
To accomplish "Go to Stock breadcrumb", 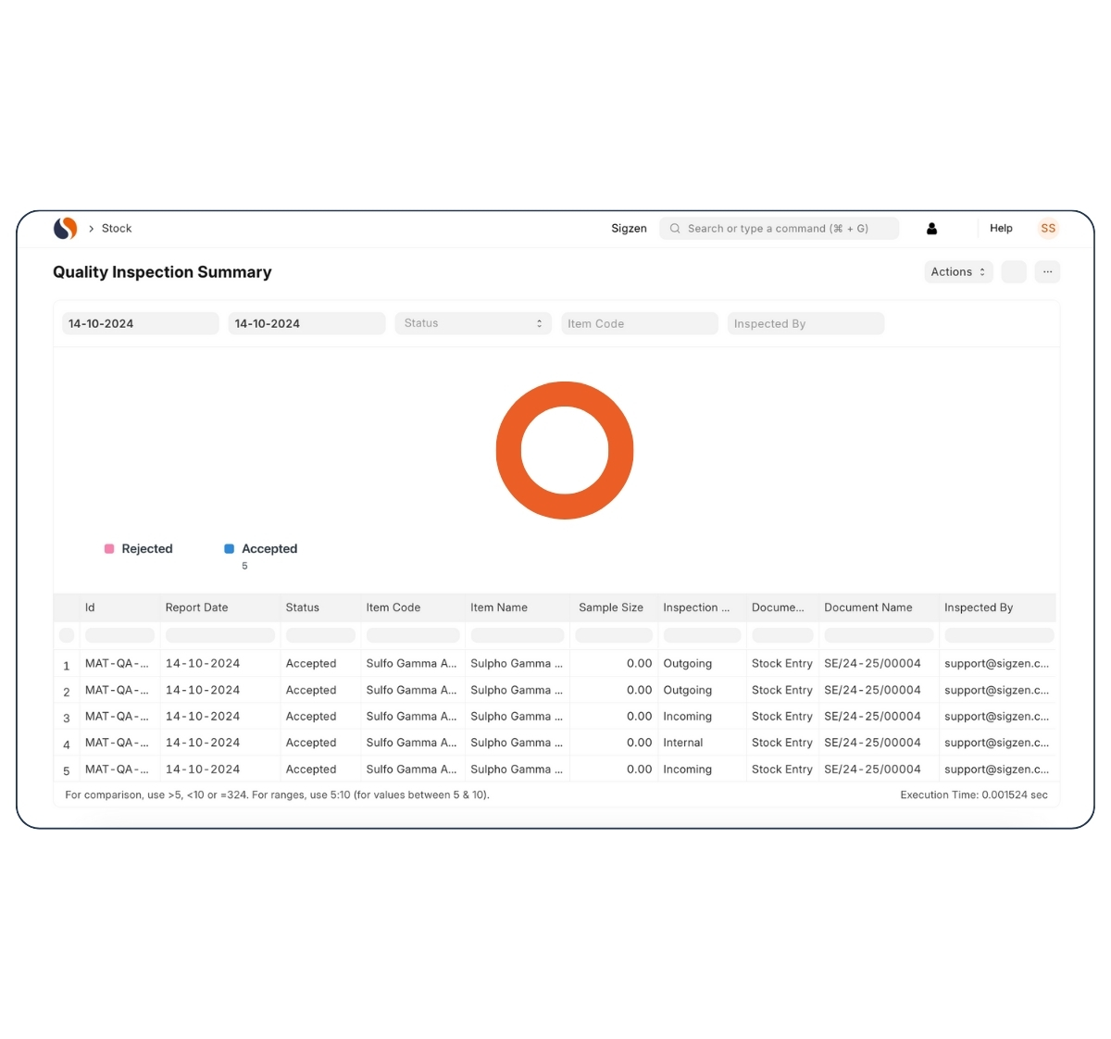I will click(117, 229).
